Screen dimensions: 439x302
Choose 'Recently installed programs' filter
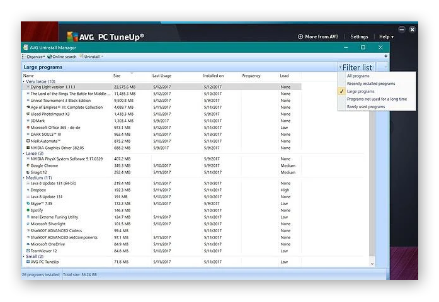click(x=370, y=84)
